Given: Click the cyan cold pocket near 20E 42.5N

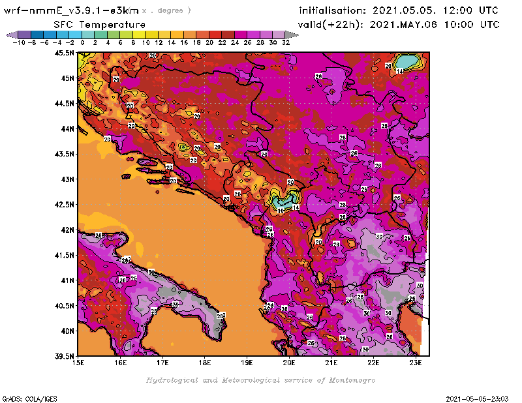Looking at the screenshot, I should pos(283,201).
